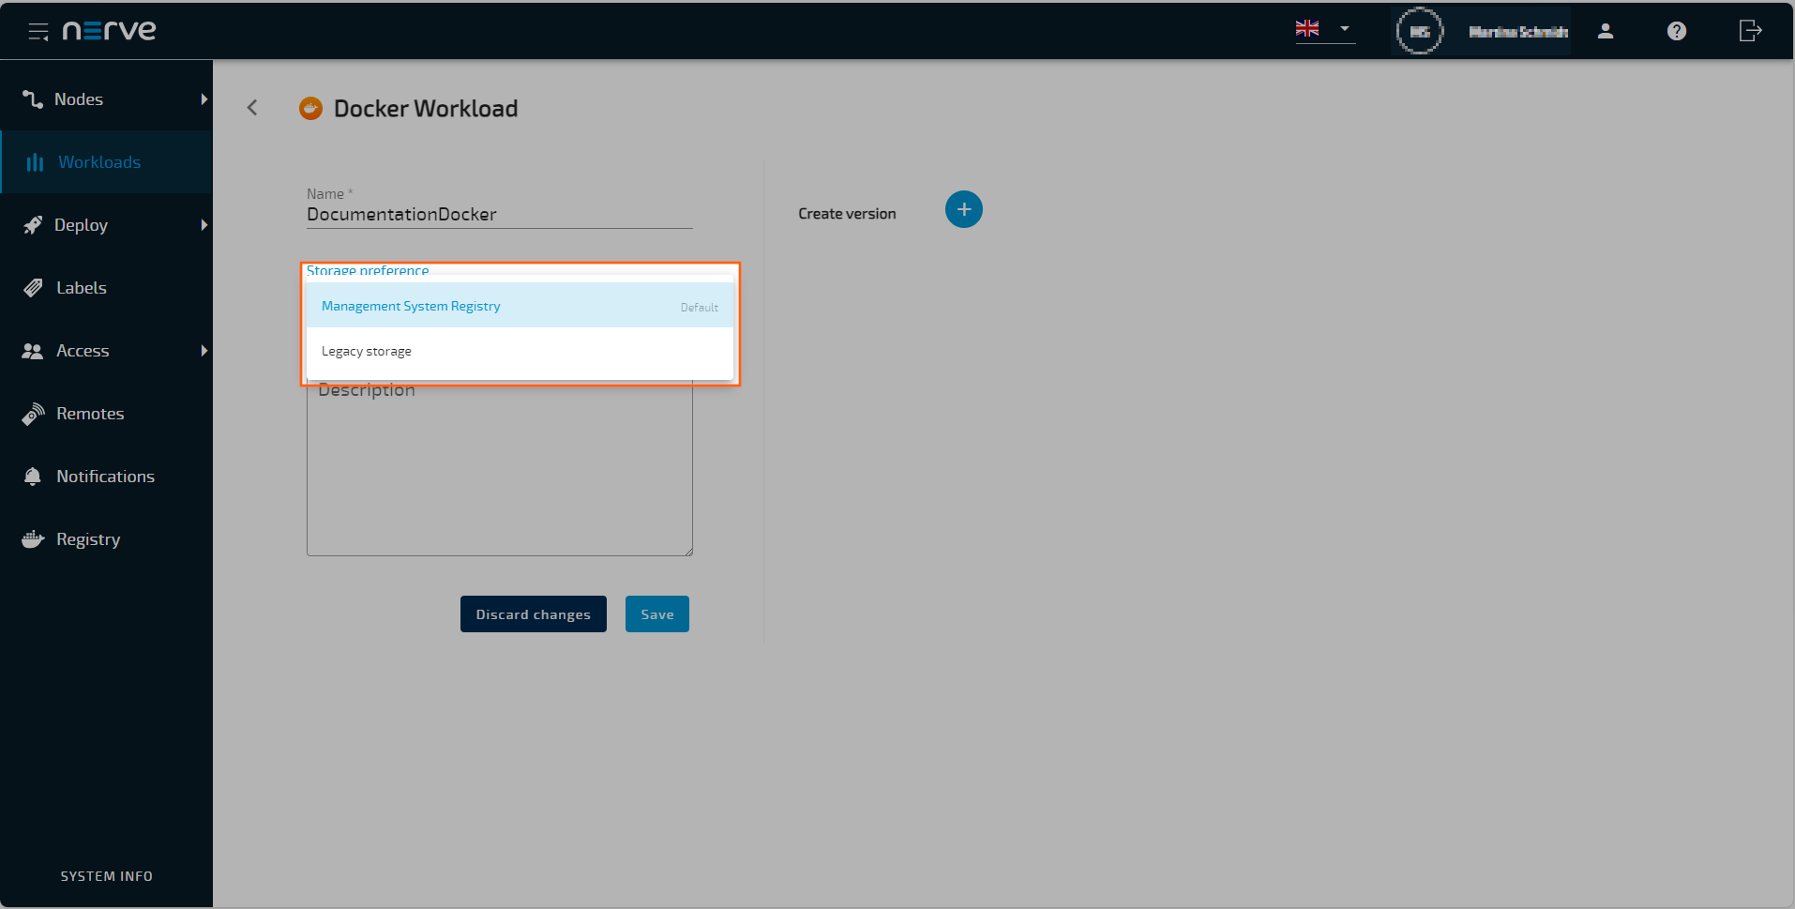Expand the Nodes submenu chevron
The height and width of the screenshot is (909, 1795).
point(204,98)
